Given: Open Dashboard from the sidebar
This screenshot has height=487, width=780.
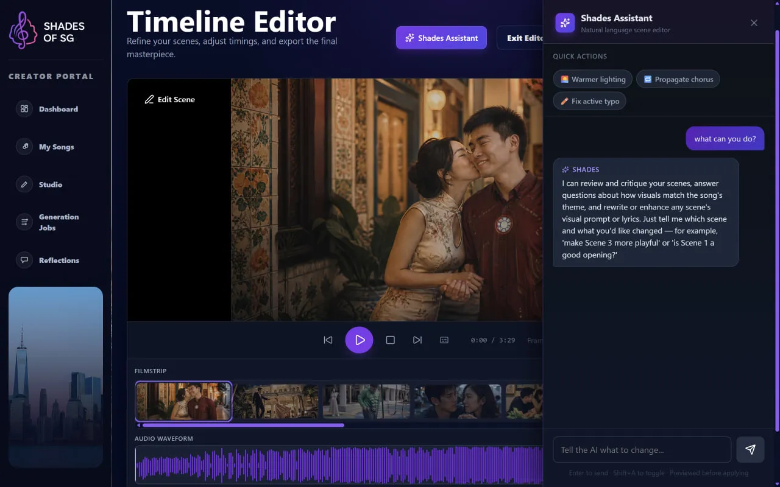Looking at the screenshot, I should point(58,109).
